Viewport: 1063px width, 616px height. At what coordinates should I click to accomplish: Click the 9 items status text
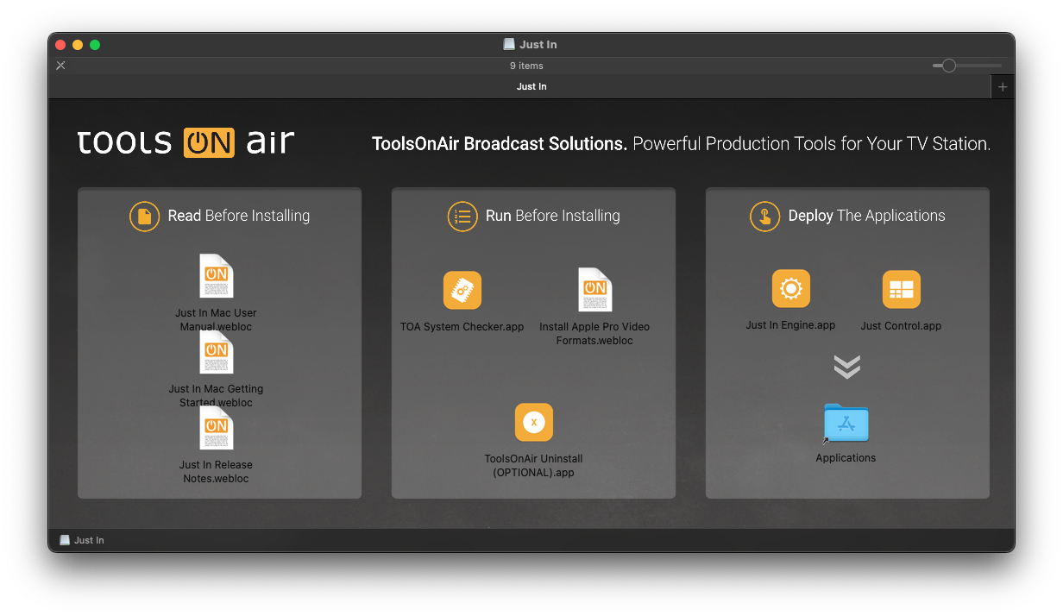[x=526, y=66]
